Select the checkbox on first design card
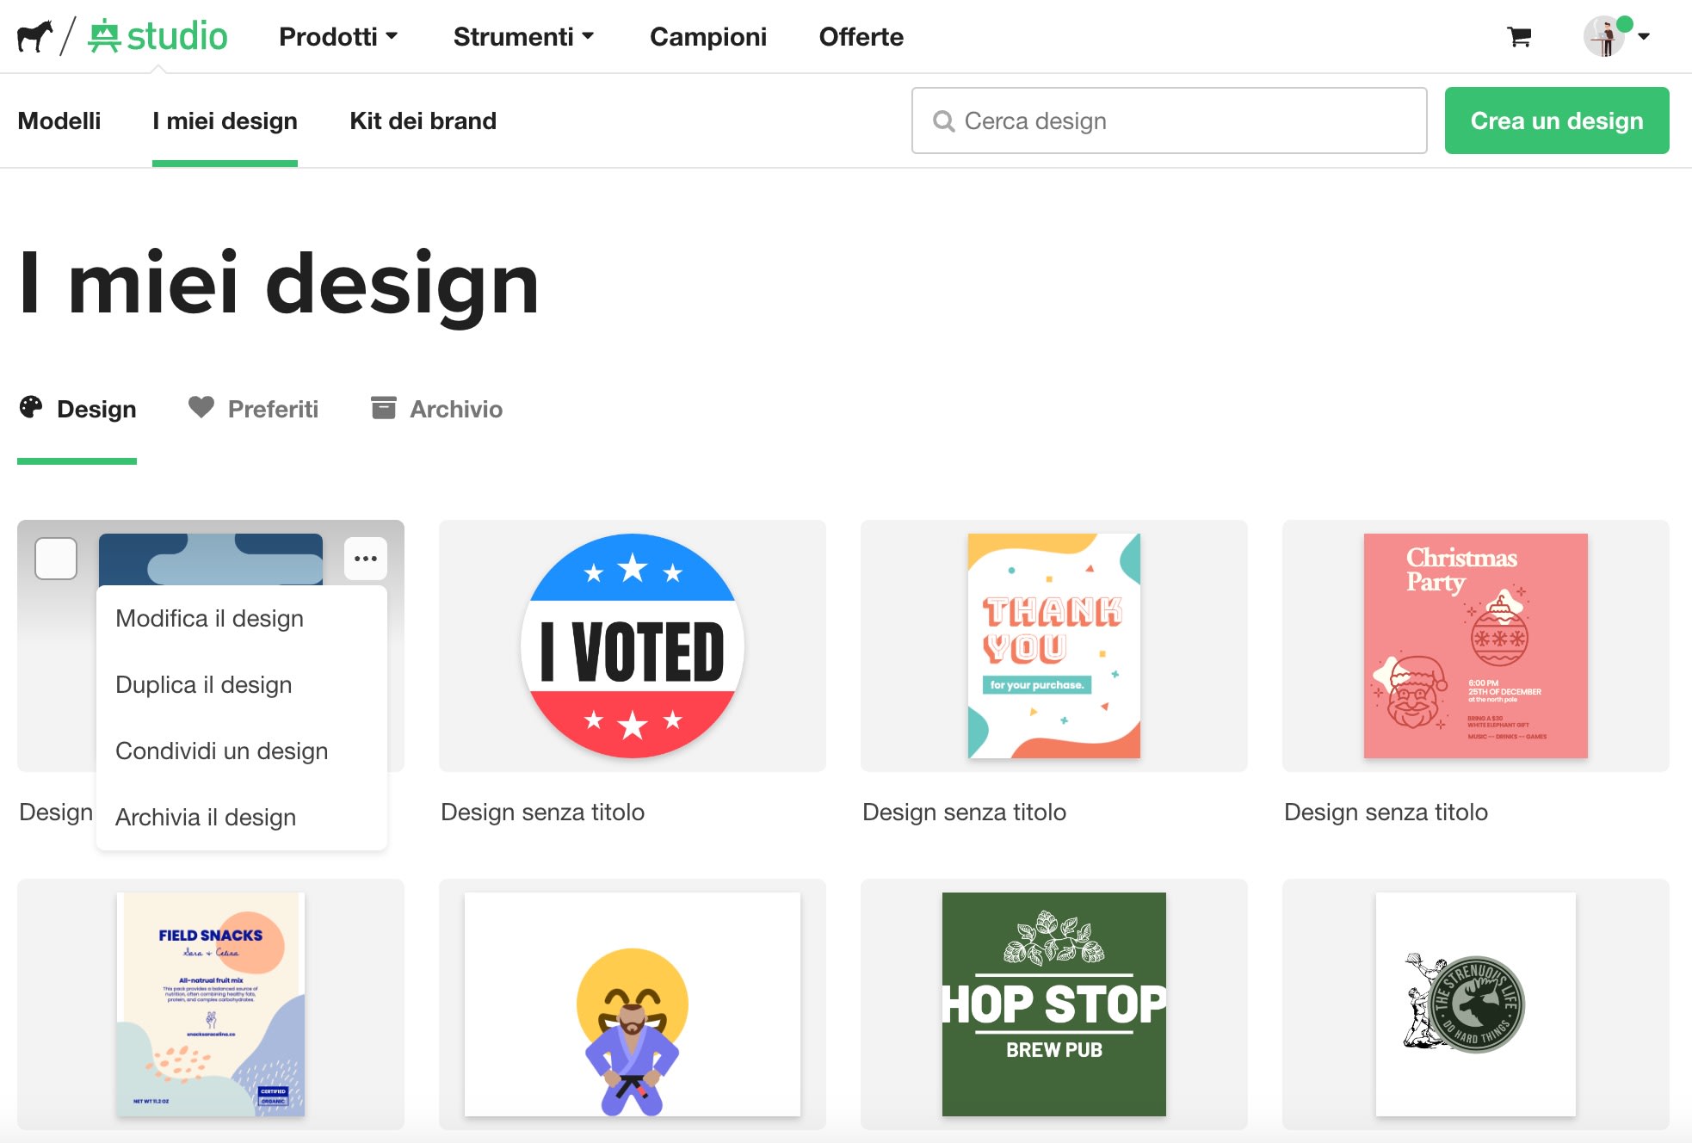 [x=58, y=558]
